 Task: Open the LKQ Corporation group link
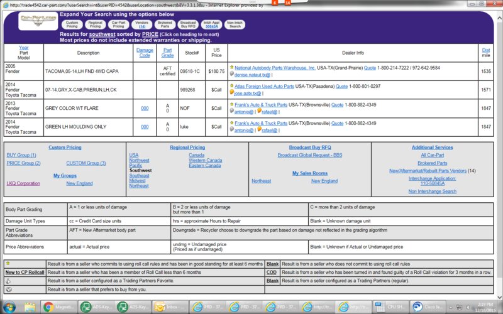pyautogui.click(x=23, y=183)
